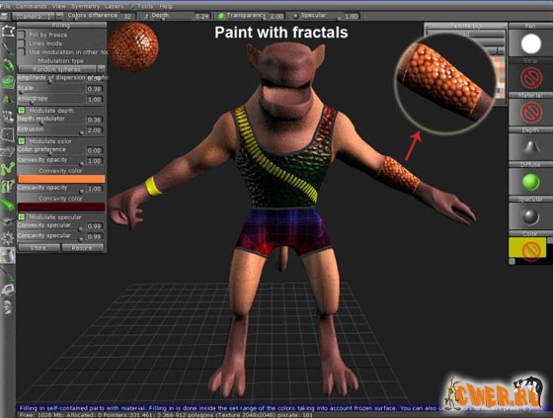
Task: Click the Store button
Action: tap(39, 248)
